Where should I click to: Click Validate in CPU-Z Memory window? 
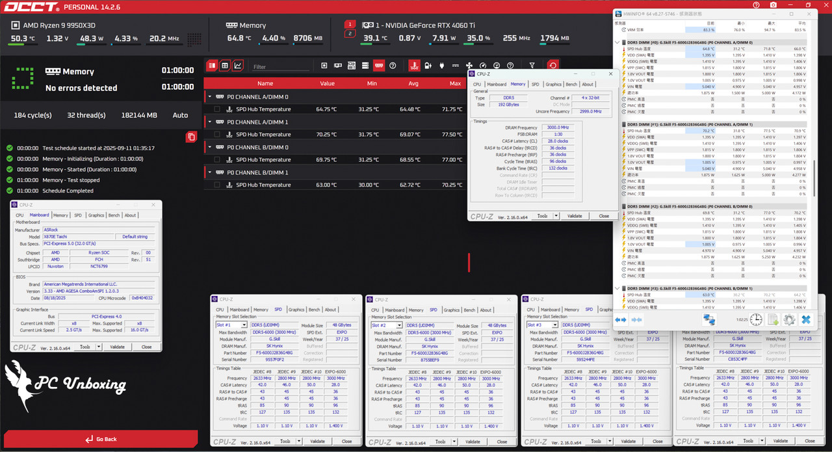pos(575,216)
